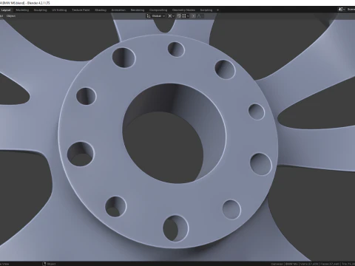Toggle snapping magnet icon

click(x=179, y=16)
